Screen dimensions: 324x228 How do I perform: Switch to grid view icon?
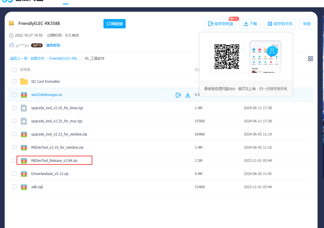pos(310,59)
